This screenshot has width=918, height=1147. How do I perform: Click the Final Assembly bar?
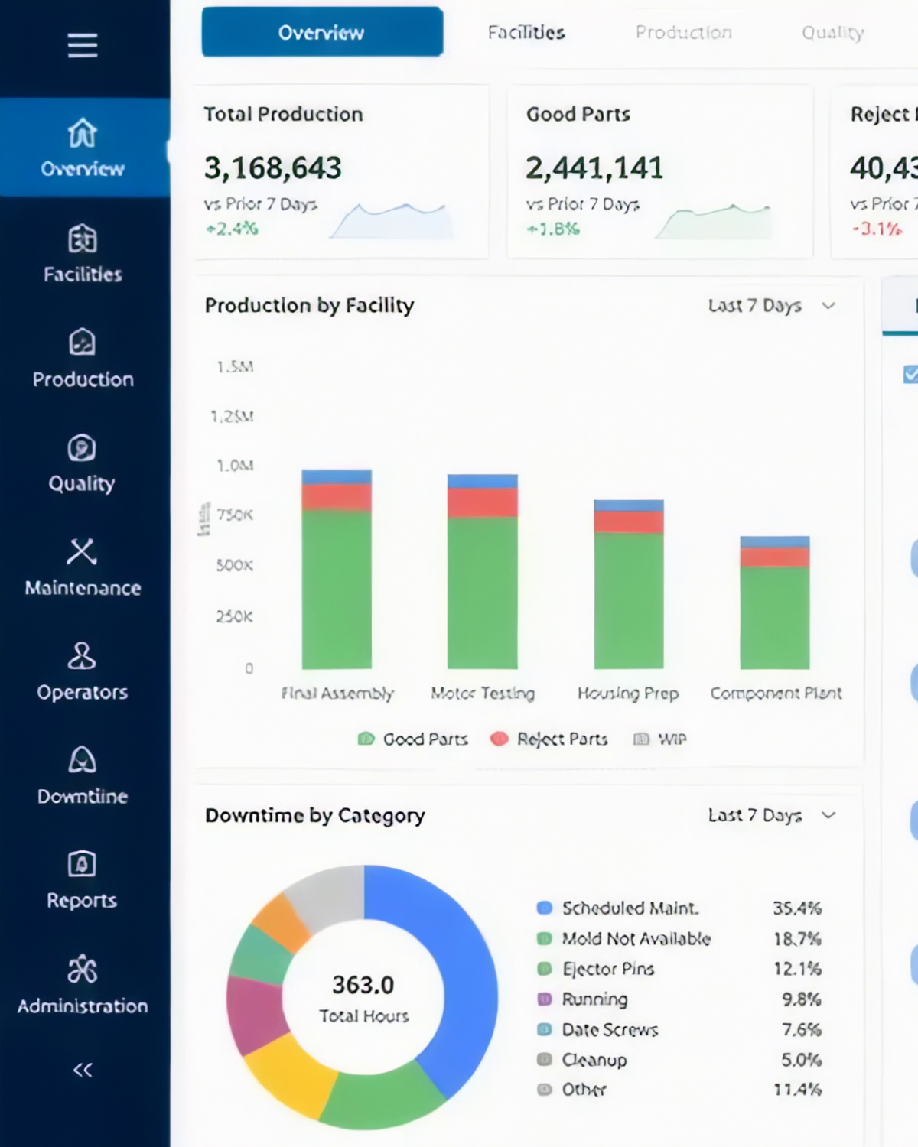pyautogui.click(x=337, y=569)
